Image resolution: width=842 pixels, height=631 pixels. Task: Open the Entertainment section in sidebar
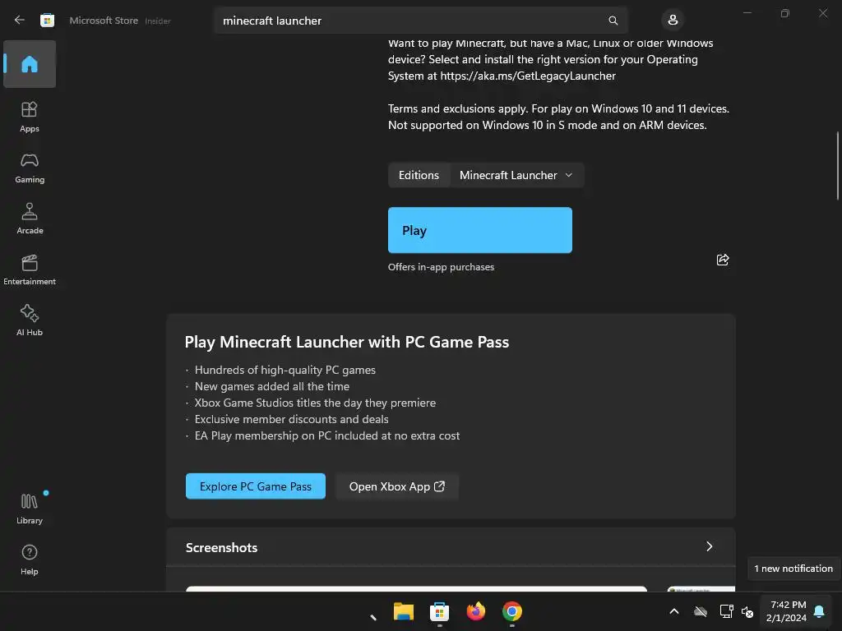(x=30, y=269)
